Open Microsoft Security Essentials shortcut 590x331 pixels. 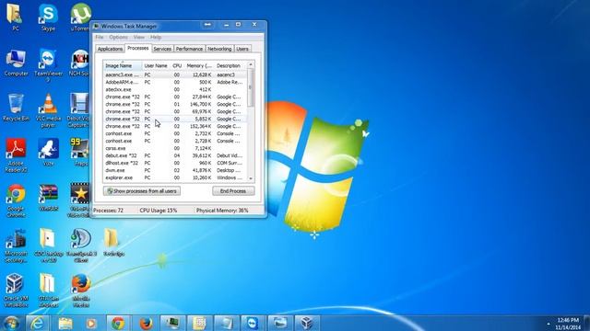click(x=16, y=245)
